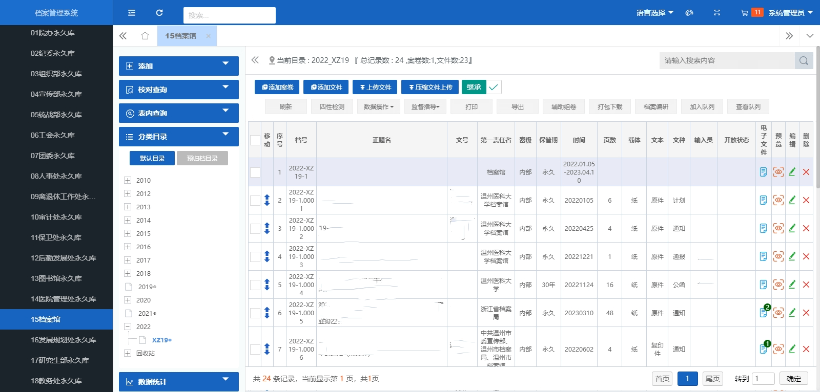
Task: Delete row 3 with red X
Action: [x=806, y=228]
